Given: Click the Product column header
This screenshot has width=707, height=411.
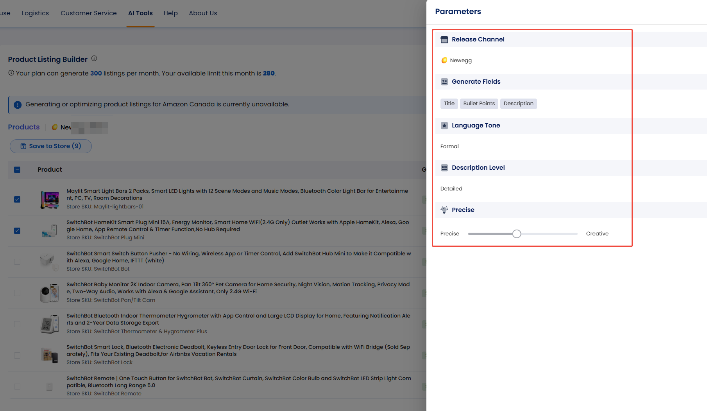Looking at the screenshot, I should [50, 170].
